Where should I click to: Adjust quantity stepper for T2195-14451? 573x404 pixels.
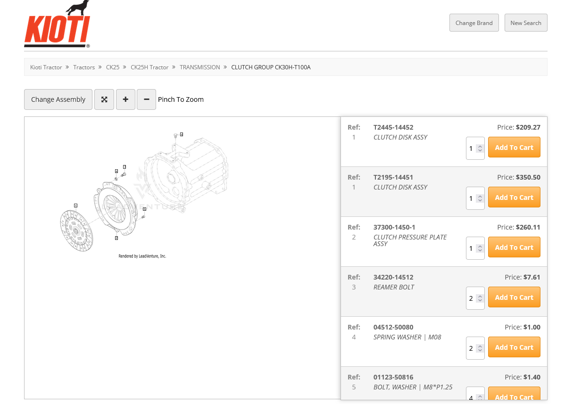pos(480,198)
